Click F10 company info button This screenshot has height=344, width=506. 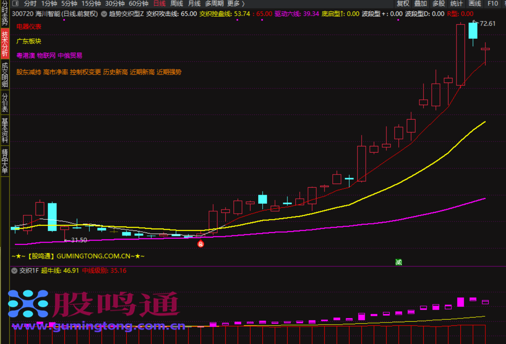[492, 4]
